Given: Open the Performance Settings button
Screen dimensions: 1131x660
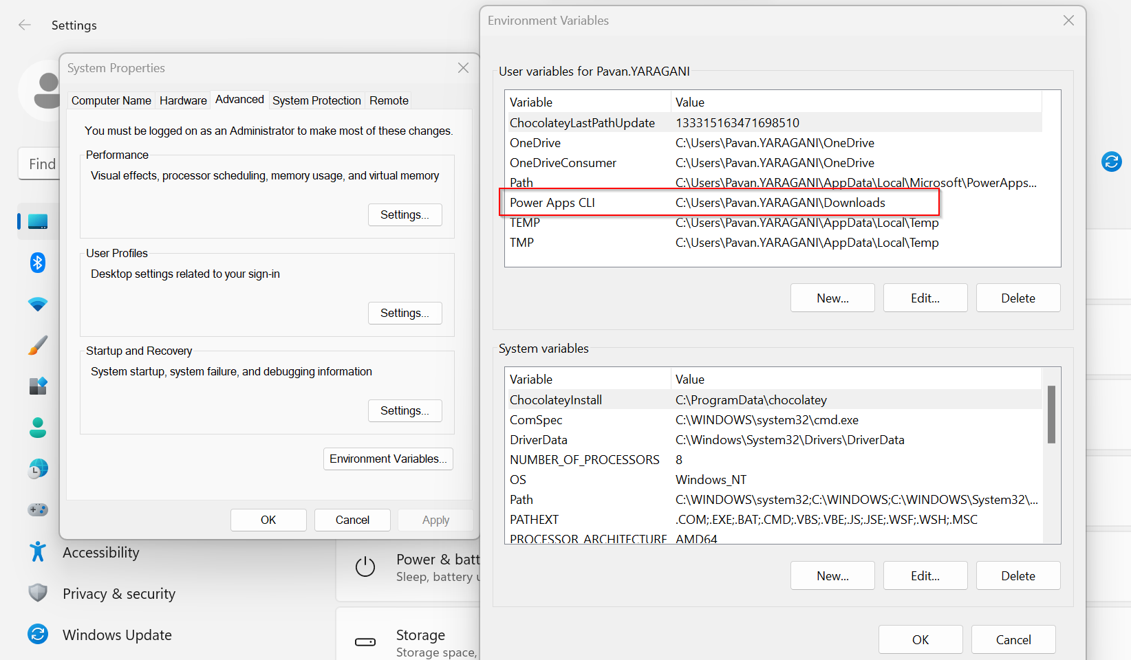Looking at the screenshot, I should (405, 214).
